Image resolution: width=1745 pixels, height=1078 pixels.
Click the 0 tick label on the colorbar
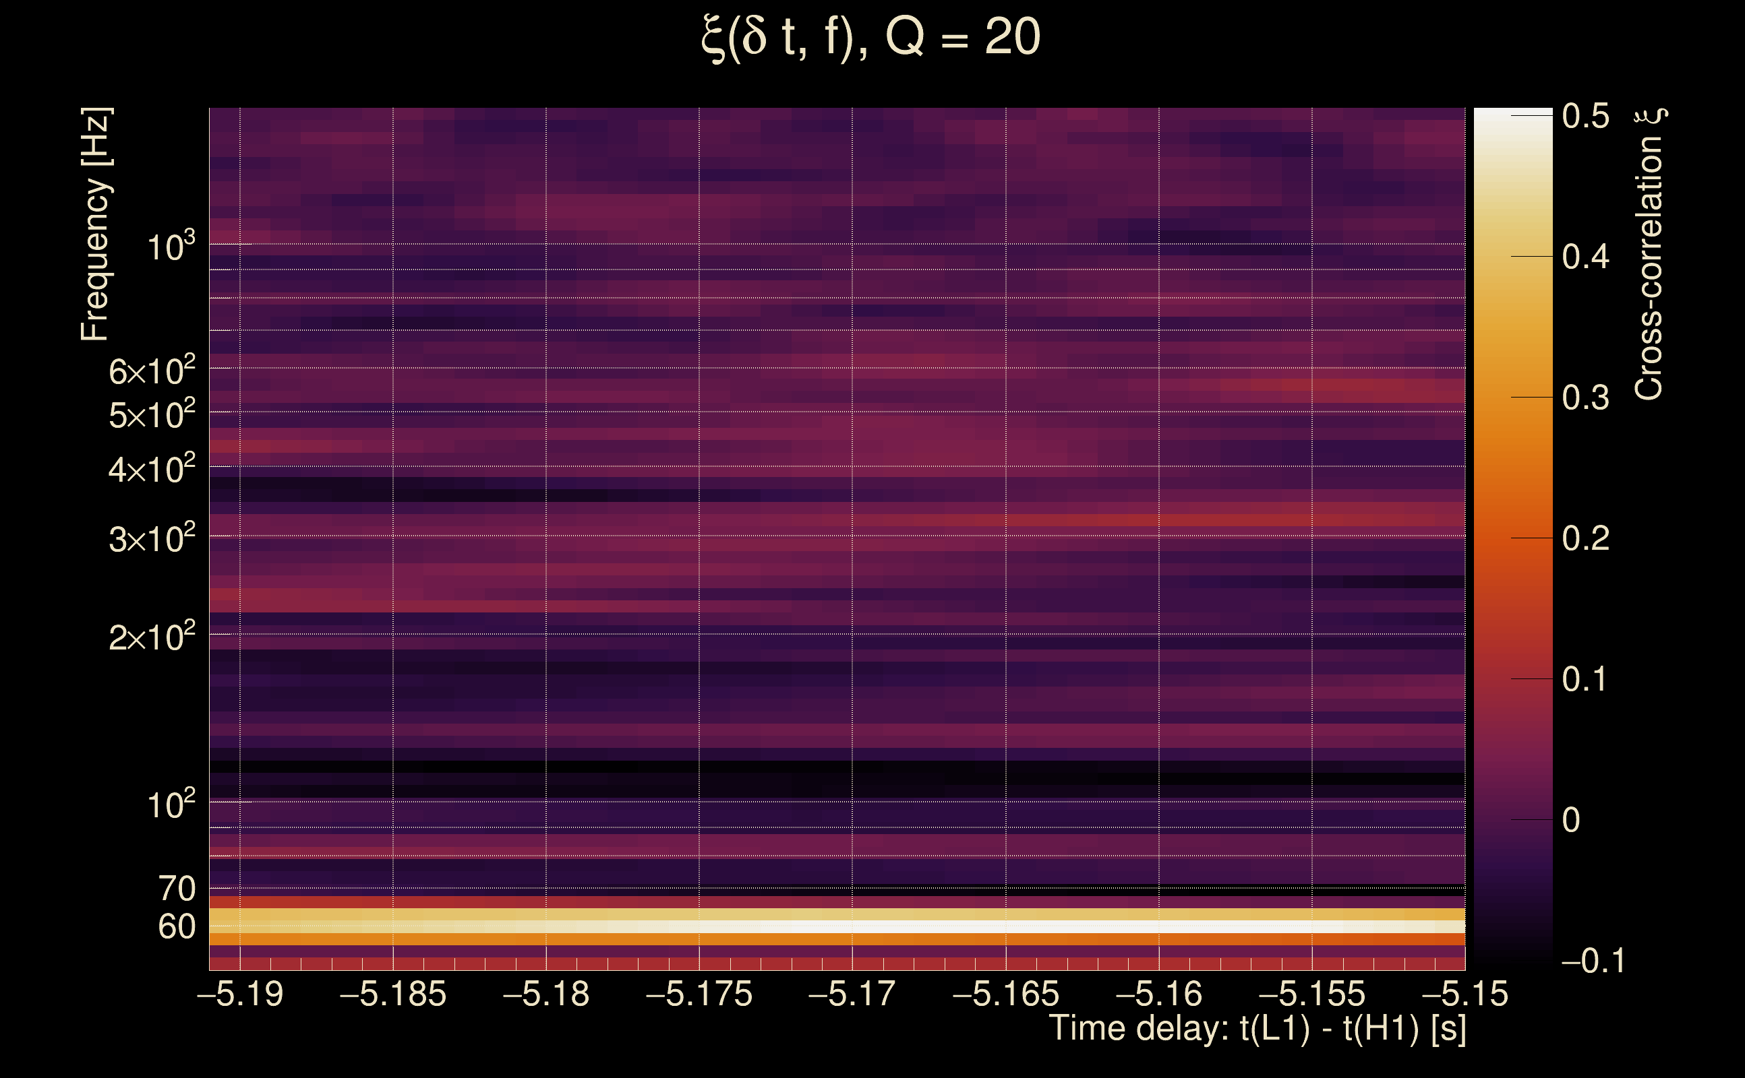[x=1571, y=820]
